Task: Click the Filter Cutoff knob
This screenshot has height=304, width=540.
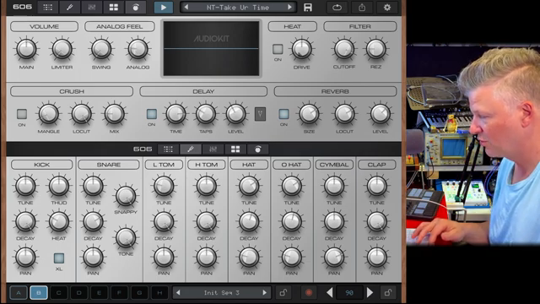Action: [344, 49]
